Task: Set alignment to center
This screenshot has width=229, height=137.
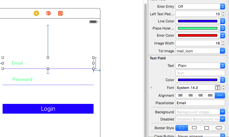Action: (x=190, y=95)
